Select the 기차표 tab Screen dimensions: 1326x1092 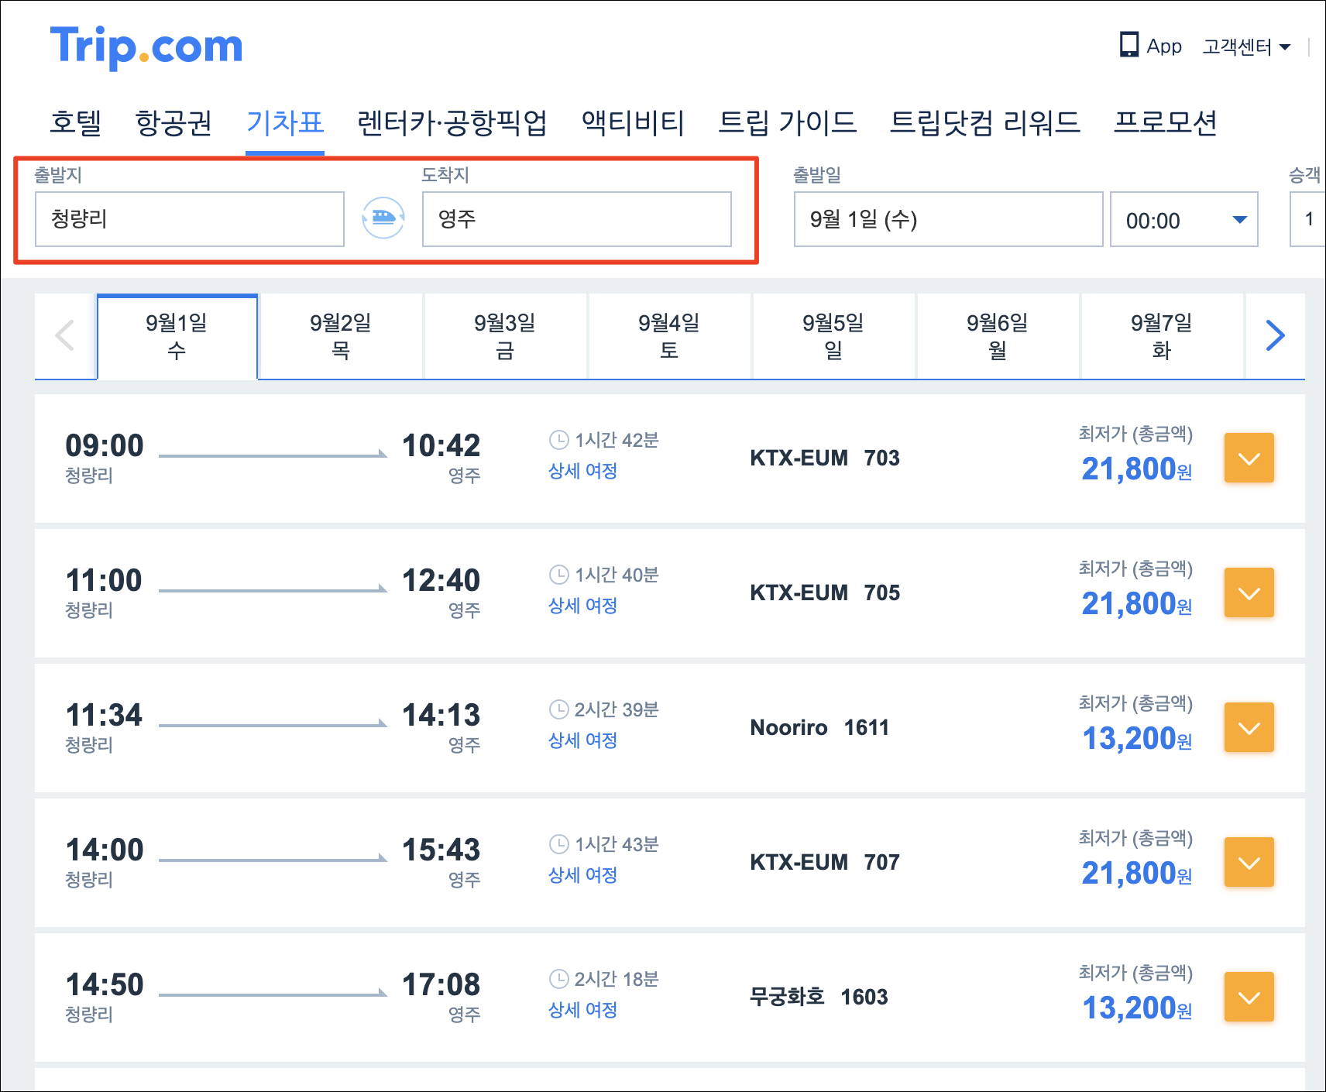click(285, 122)
